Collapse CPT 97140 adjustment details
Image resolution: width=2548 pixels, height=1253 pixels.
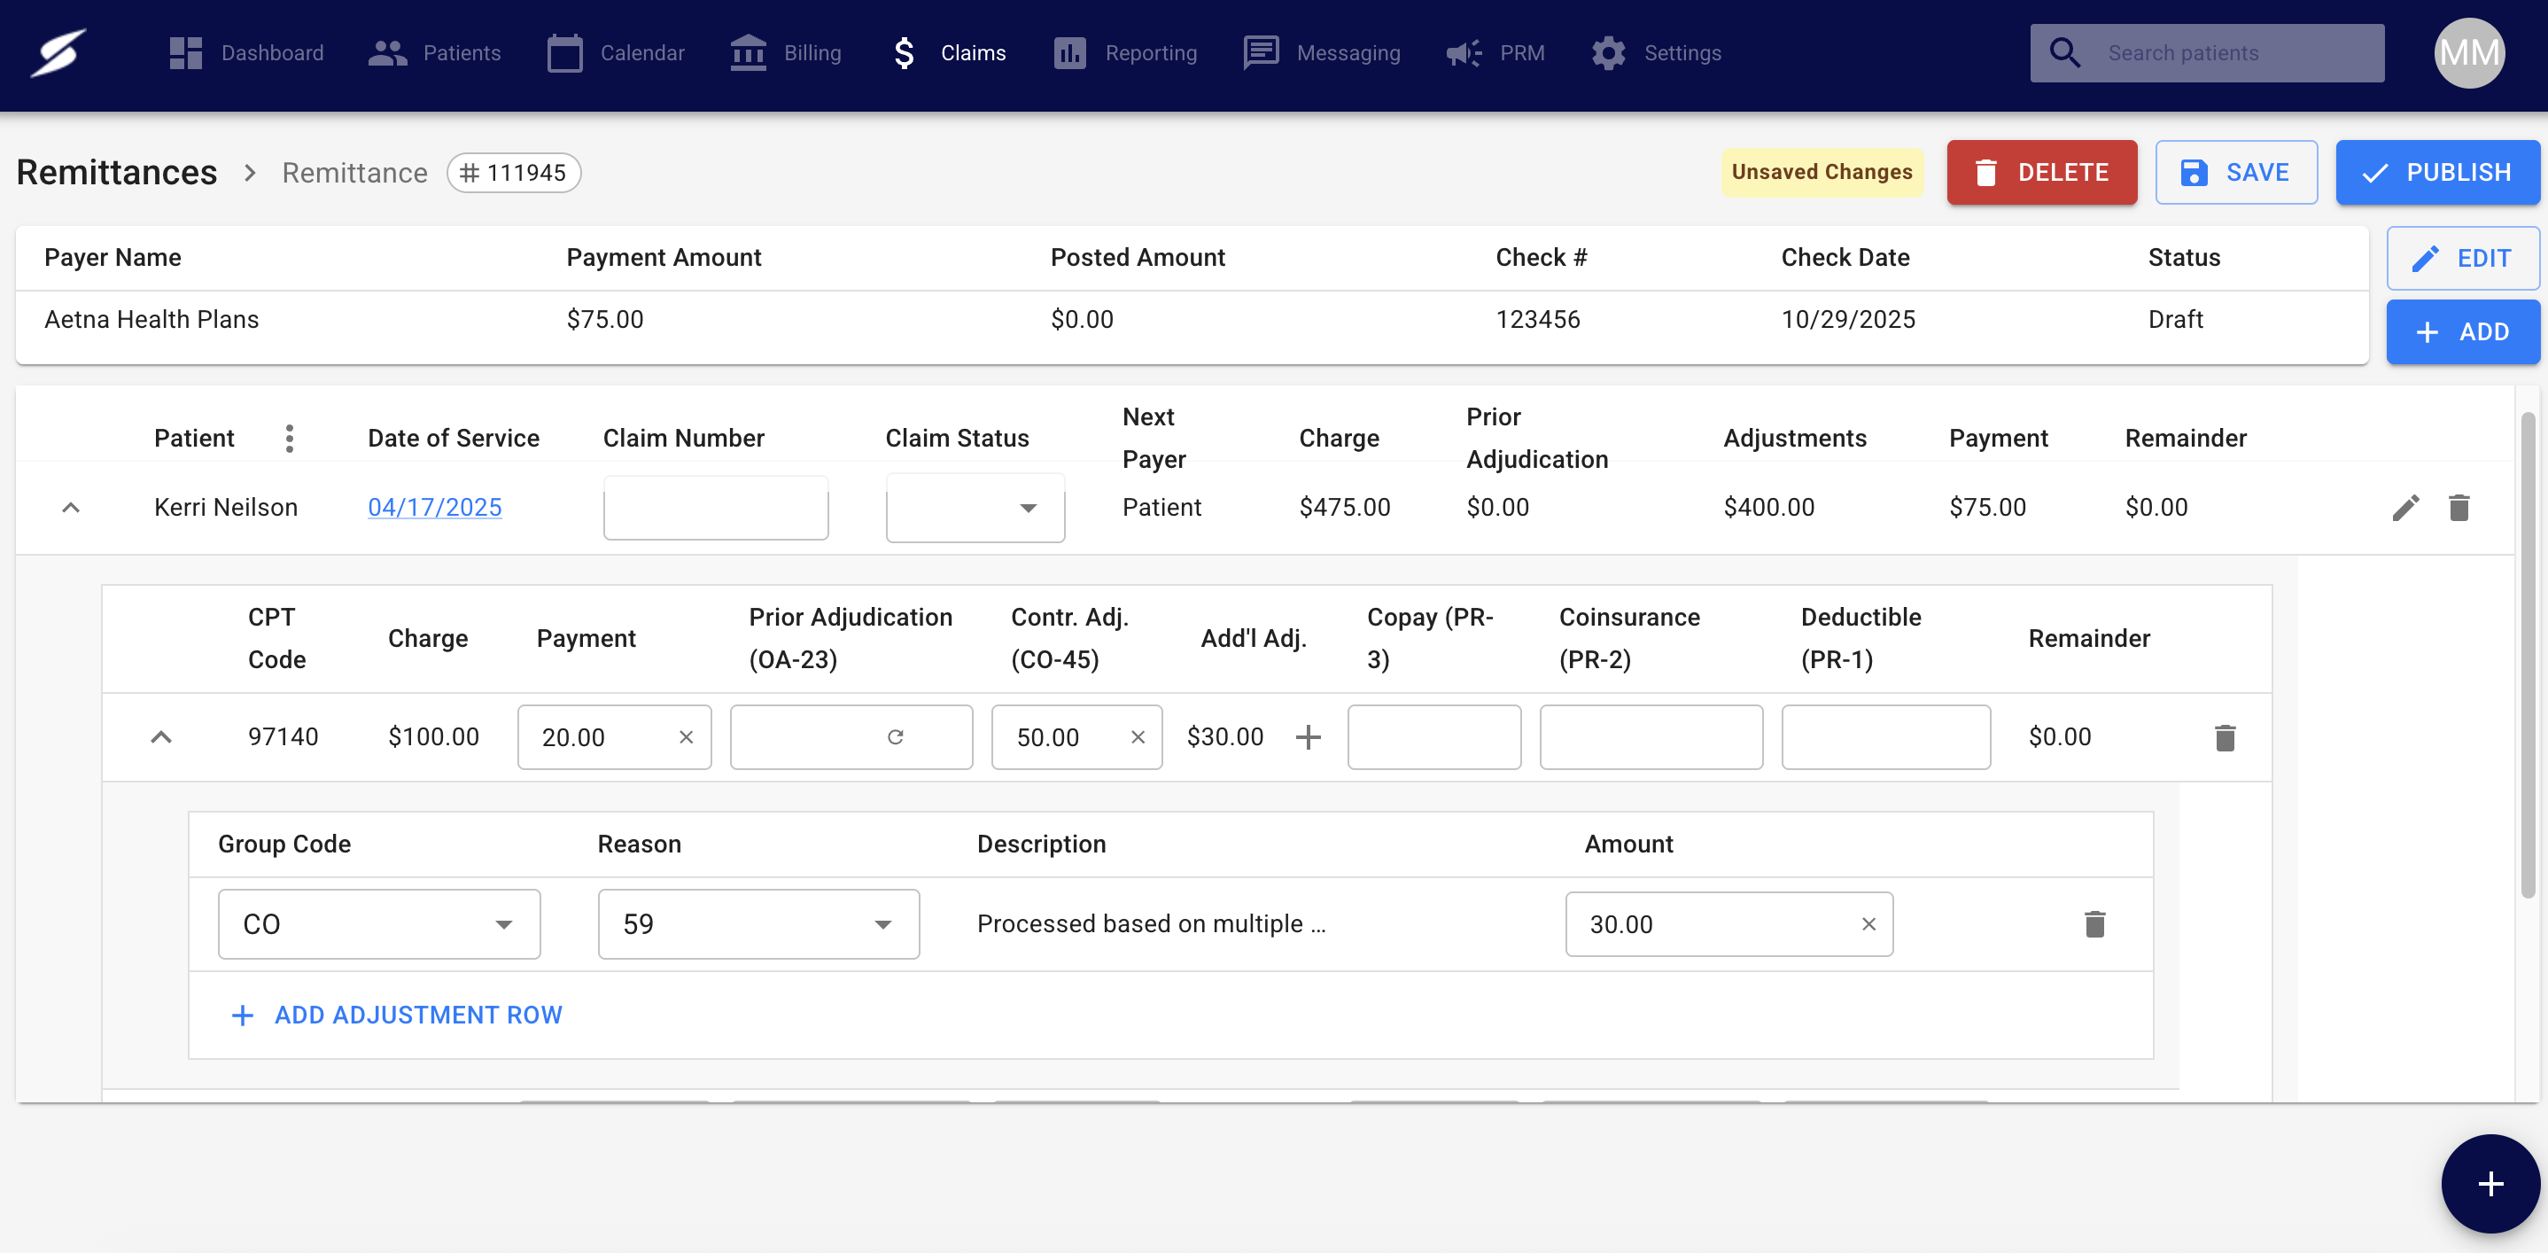(161, 738)
